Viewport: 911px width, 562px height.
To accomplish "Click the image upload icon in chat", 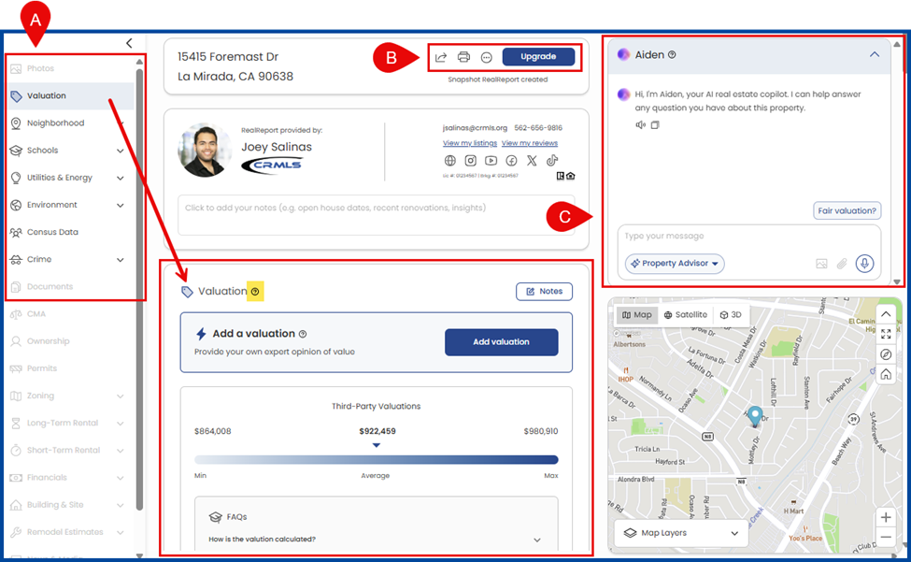I will (x=821, y=264).
